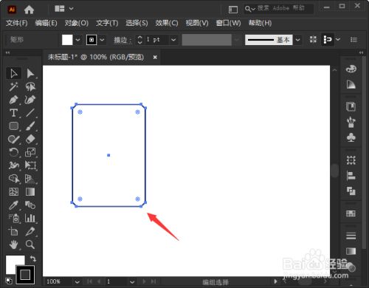
Task: Swap fill and stroke colors
Action: click(32, 258)
